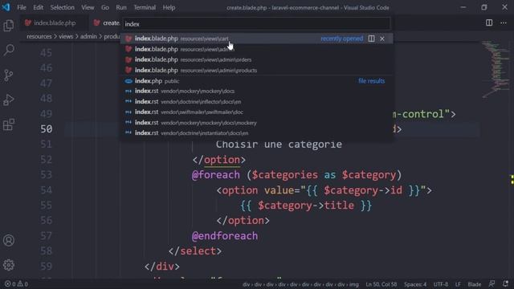Click the minimap code overview
The height and width of the screenshot is (289, 514).
(x=496, y=70)
